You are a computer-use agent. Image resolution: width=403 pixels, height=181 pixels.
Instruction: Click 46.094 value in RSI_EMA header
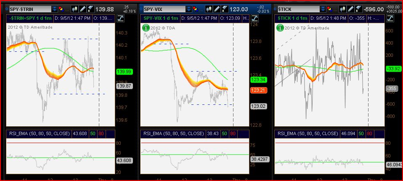point(349,134)
